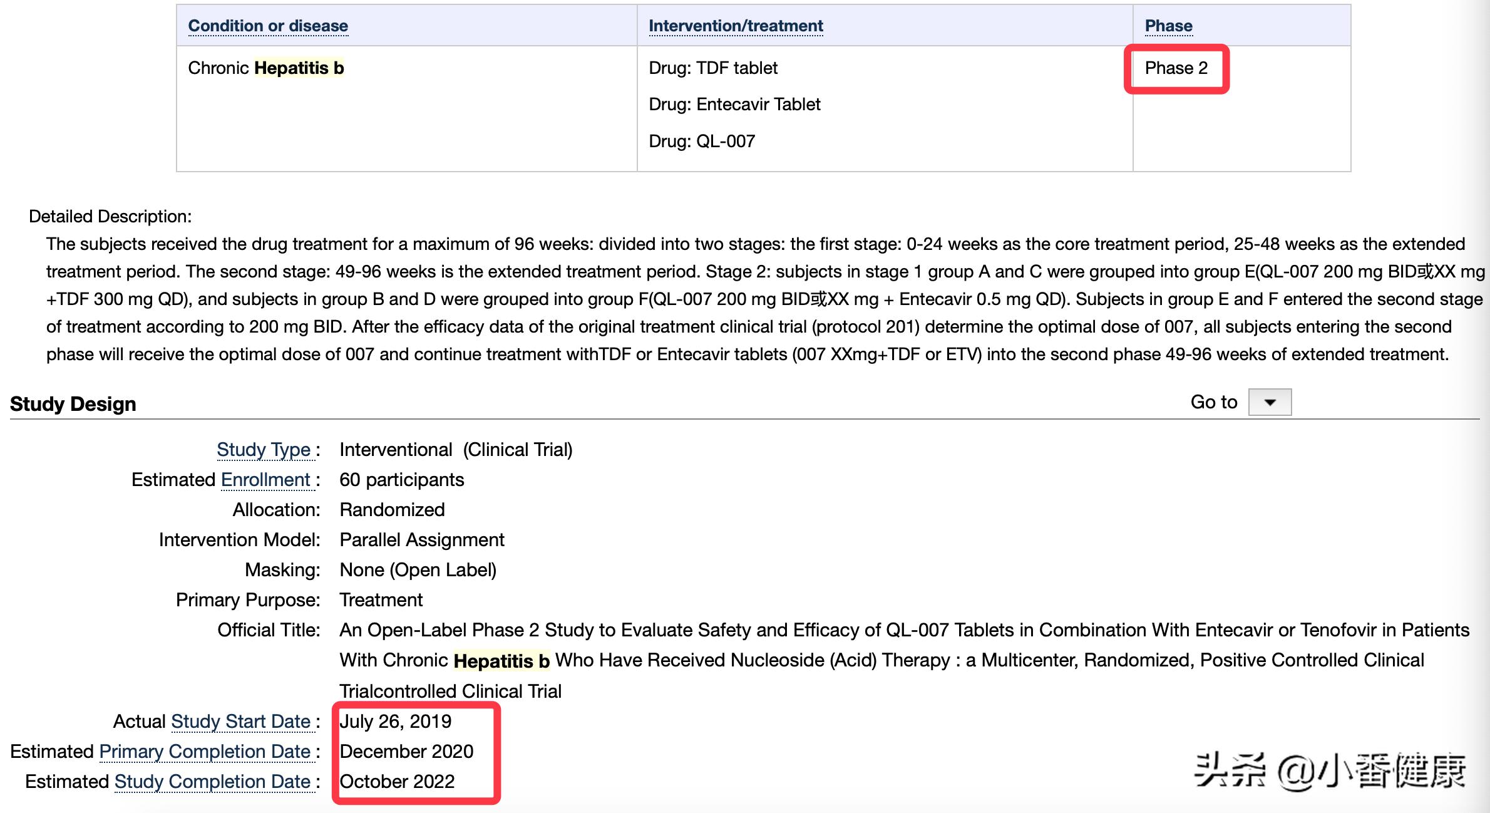Open the Study Type glossary link

[264, 450]
